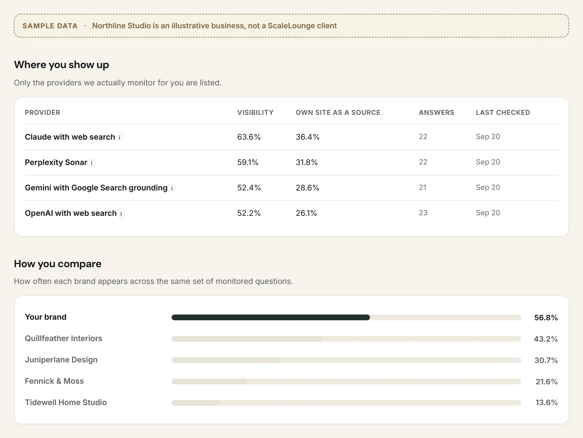The width and height of the screenshot is (583, 438).
Task: Select the Quillfeather Interiors progress bar
Action: click(346, 339)
